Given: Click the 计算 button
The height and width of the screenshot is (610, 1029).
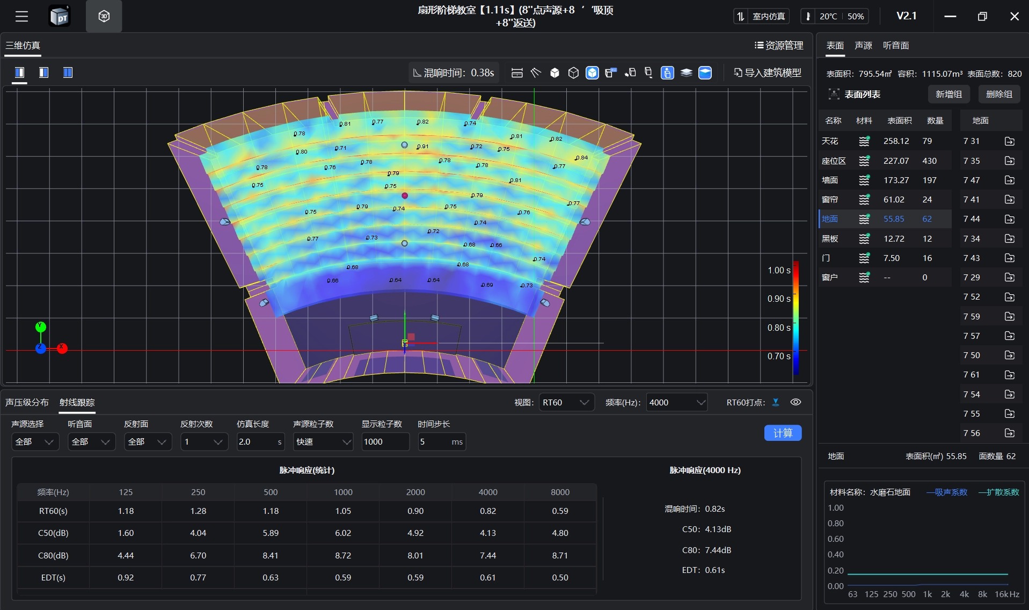Looking at the screenshot, I should [782, 433].
